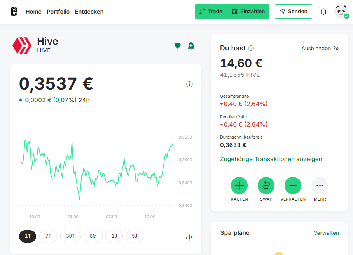Image resolution: width=353 pixels, height=255 pixels.
Task: Open the MEHR three-dots menu
Action: 320,186
